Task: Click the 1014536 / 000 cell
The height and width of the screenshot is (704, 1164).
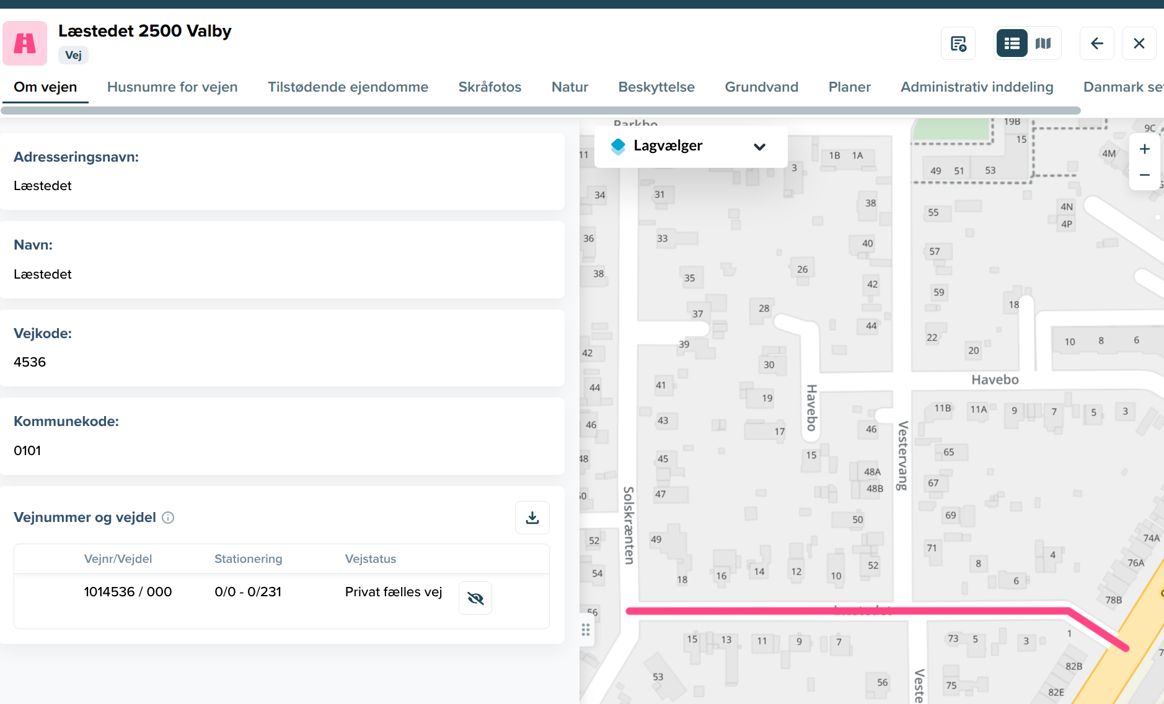Action: click(x=128, y=592)
